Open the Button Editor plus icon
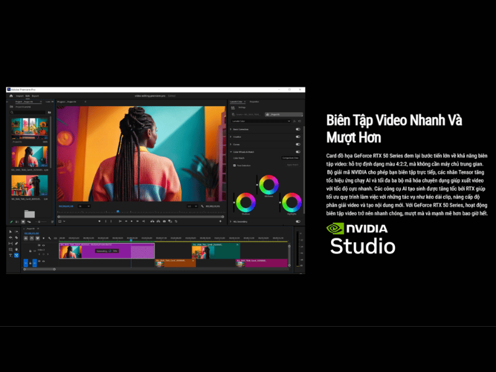This screenshot has height=372, width=496. (221, 221)
